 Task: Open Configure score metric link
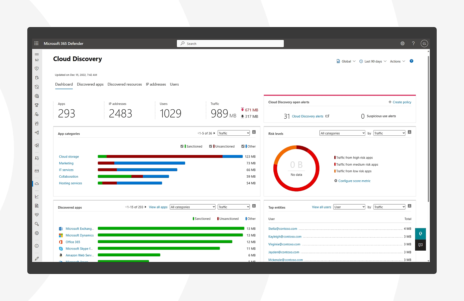[x=354, y=181]
